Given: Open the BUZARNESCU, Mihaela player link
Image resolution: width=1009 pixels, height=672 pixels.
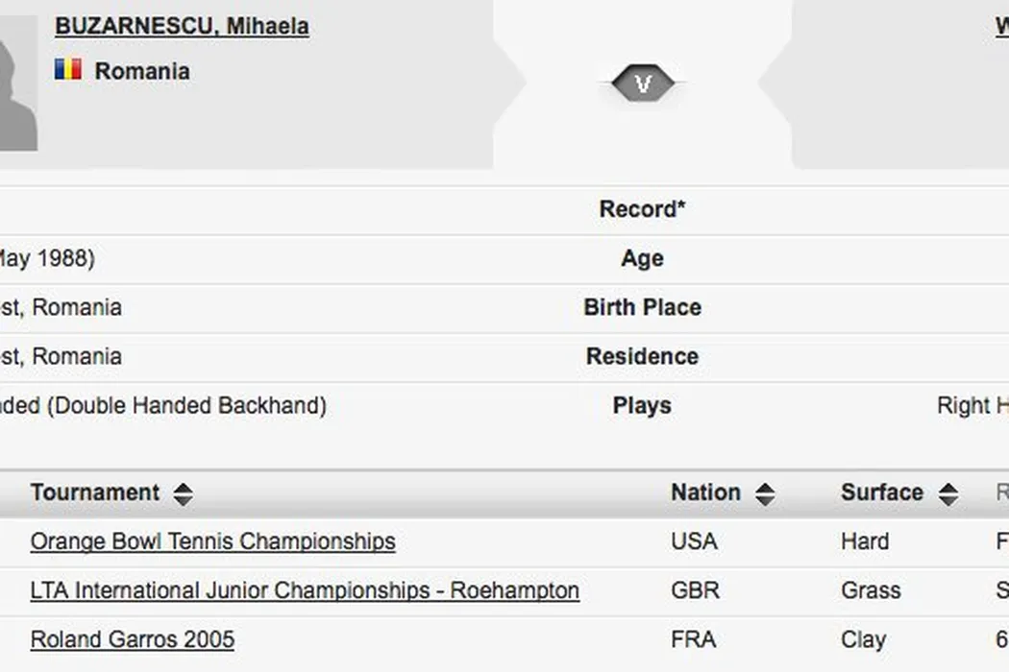Looking at the screenshot, I should [182, 26].
